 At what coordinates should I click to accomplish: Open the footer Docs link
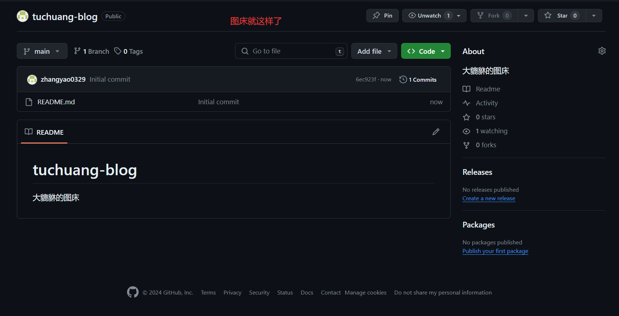coord(307,293)
